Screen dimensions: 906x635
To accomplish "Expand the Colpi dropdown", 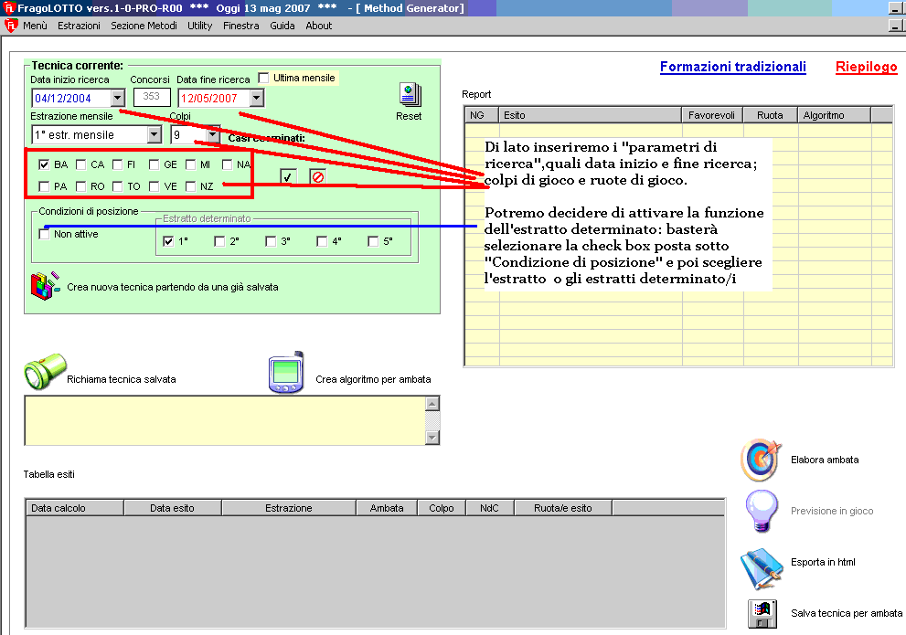I will click(x=212, y=135).
